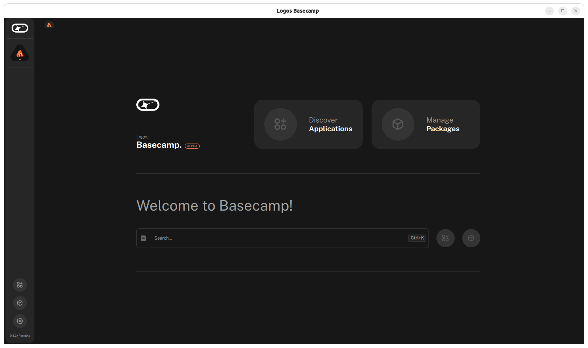Image resolution: width=588 pixels, height=348 pixels.
Task: Close the Logos Basecamp window
Action: tap(576, 11)
